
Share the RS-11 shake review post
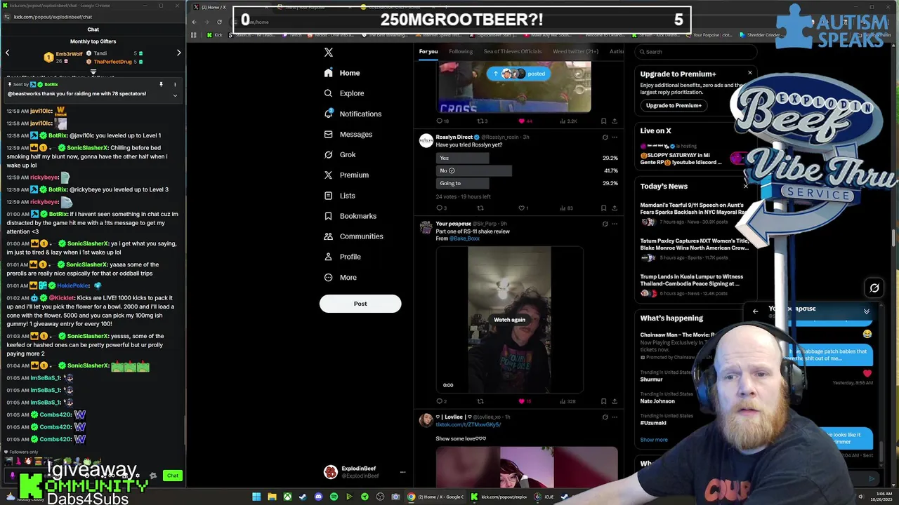tap(615, 401)
